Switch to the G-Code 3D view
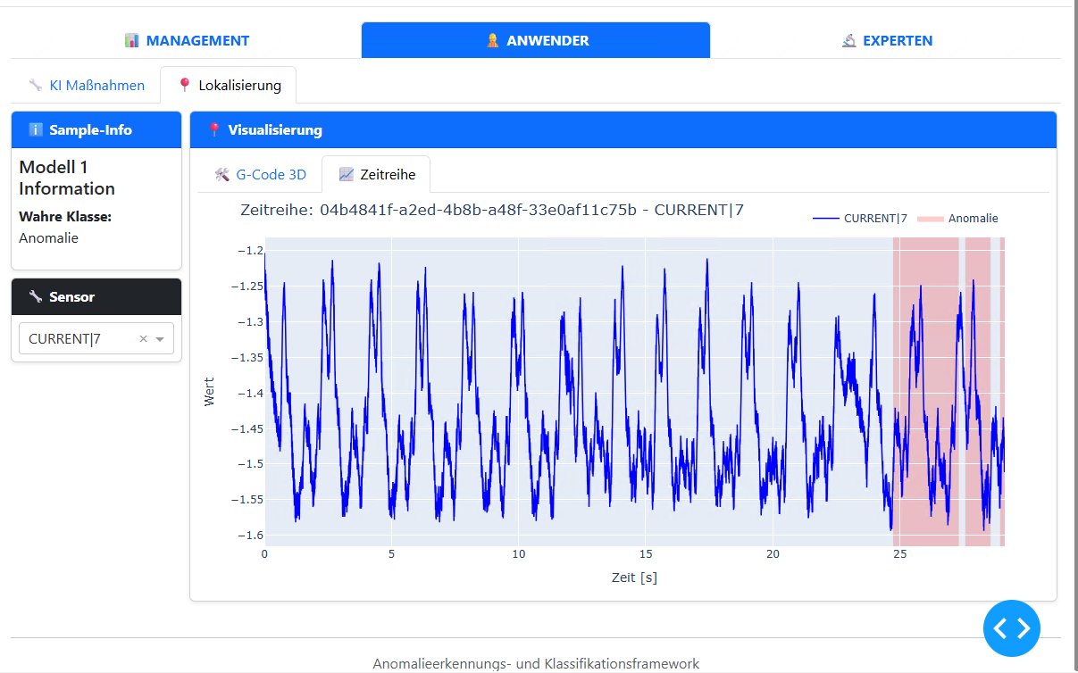The width and height of the screenshot is (1078, 673). (261, 174)
